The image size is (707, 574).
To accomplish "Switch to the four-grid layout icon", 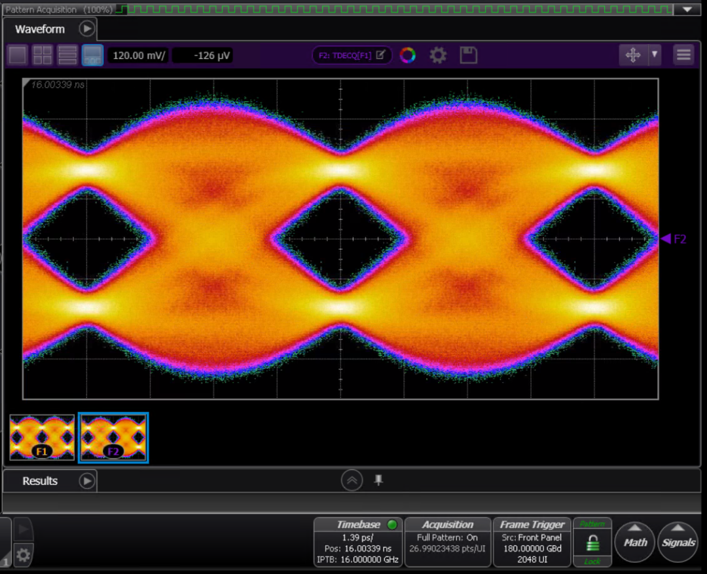I will [43, 56].
